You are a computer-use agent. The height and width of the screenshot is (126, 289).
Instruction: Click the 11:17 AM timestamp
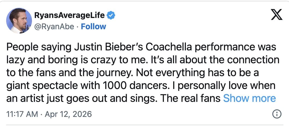pyautogui.click(x=22, y=114)
